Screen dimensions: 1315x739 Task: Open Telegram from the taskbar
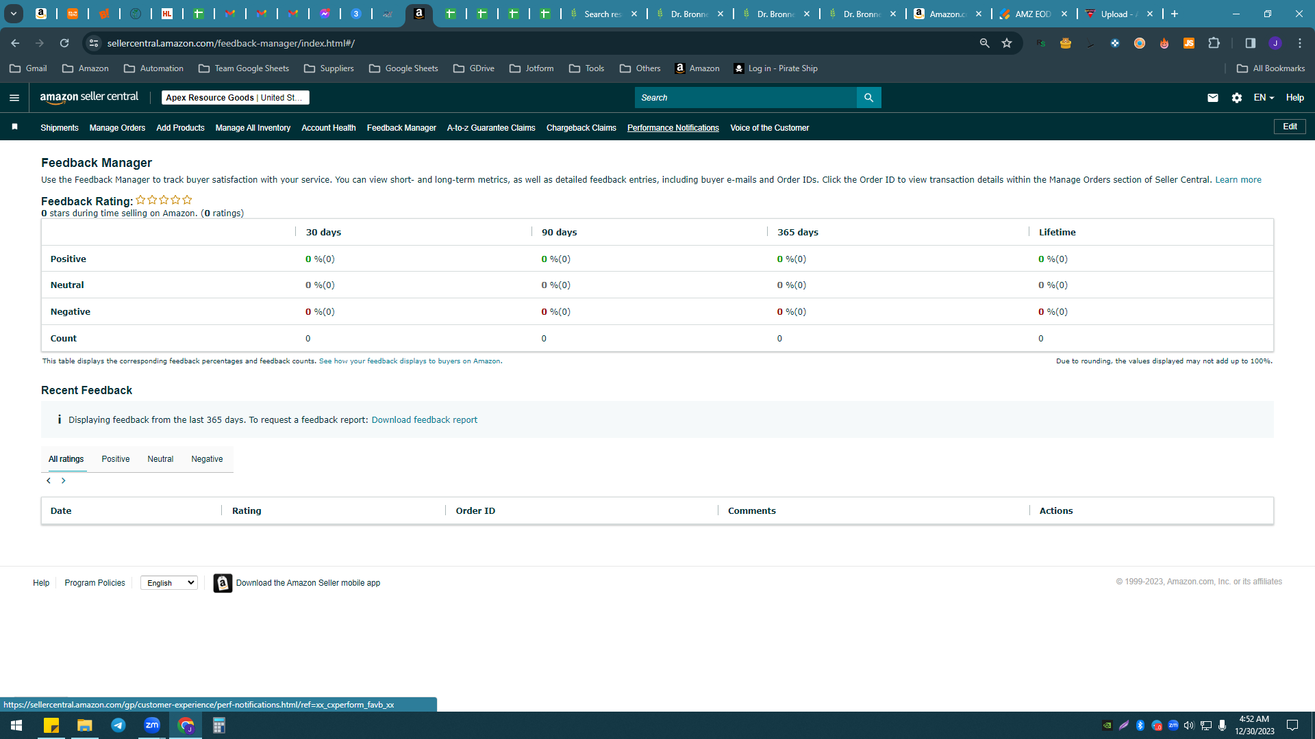[x=118, y=725]
